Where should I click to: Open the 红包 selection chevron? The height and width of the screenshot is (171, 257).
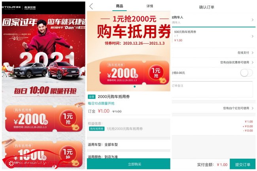coord(252,108)
